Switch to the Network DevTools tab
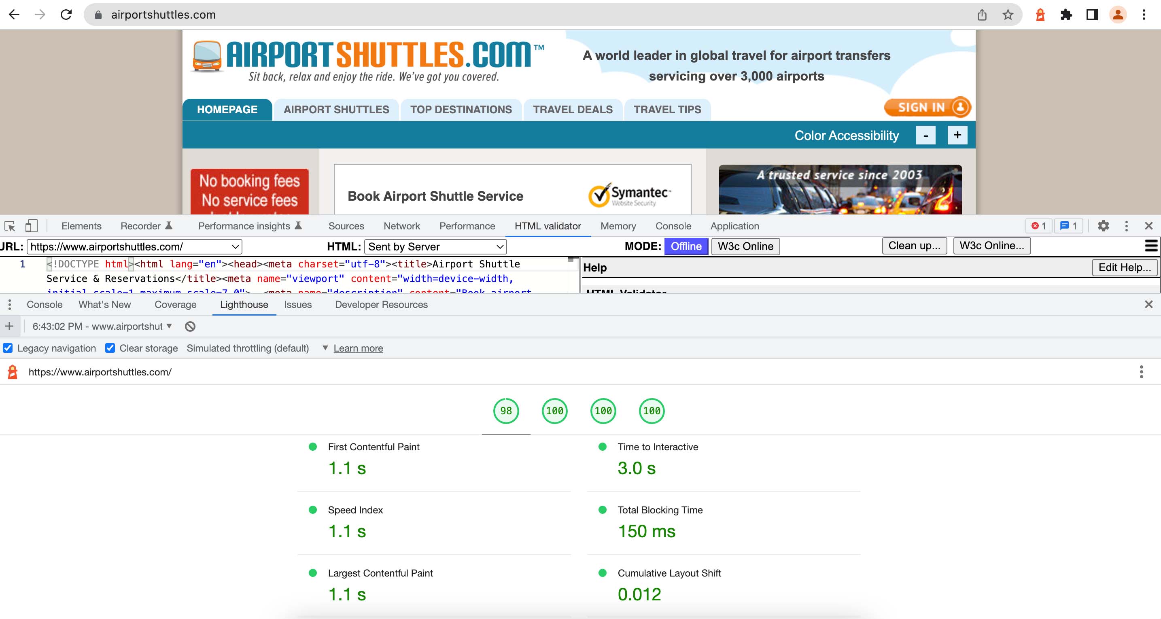Image resolution: width=1161 pixels, height=619 pixels. coord(401,226)
